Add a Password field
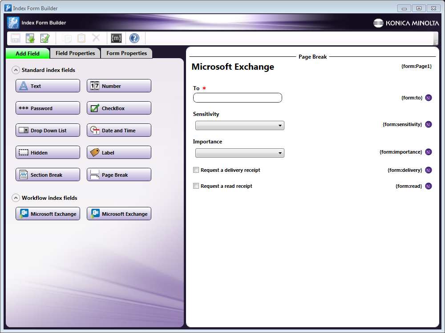 point(48,108)
